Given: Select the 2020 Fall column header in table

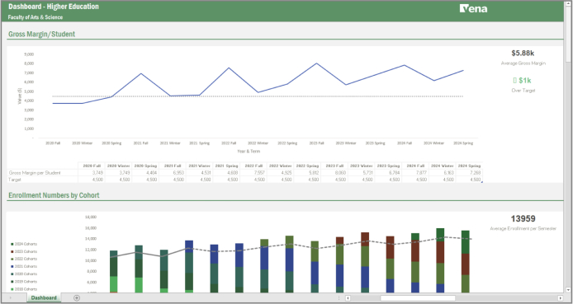Looking at the screenshot, I should 92,166.
